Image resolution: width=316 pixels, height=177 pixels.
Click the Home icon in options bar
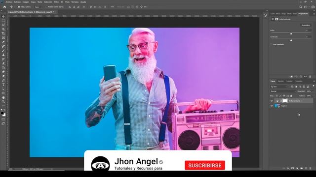coord(4,7)
